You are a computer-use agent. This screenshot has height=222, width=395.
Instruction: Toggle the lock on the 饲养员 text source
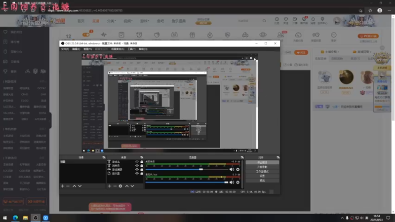pos(142,166)
